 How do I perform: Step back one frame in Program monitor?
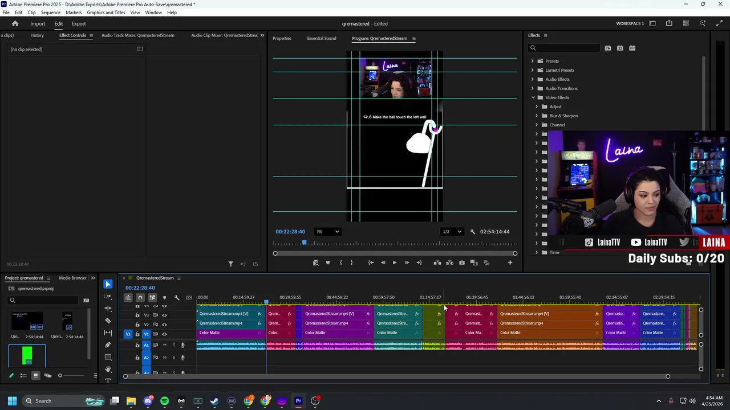click(383, 263)
